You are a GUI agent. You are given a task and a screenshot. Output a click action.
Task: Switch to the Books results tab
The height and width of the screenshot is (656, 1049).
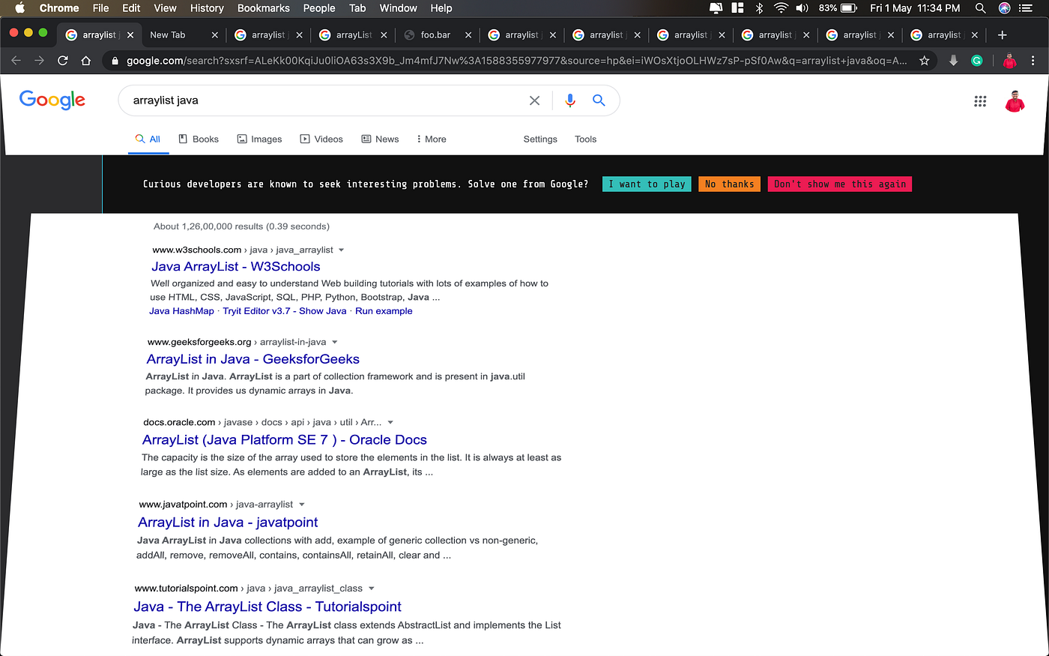point(199,139)
